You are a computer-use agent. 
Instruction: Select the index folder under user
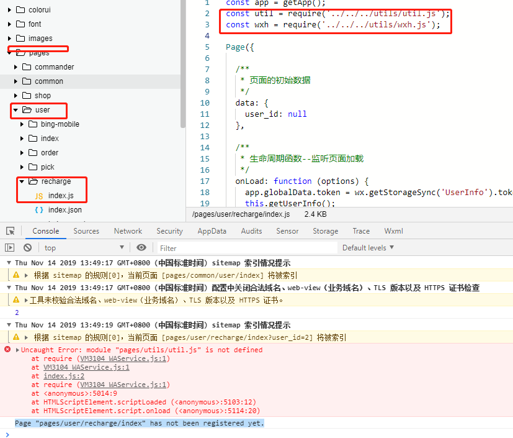point(91,139)
